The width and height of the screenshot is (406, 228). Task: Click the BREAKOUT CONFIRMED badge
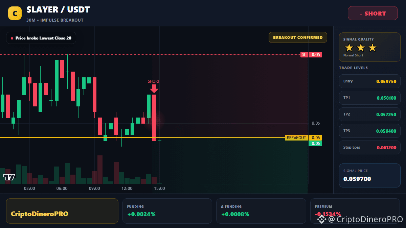298,37
